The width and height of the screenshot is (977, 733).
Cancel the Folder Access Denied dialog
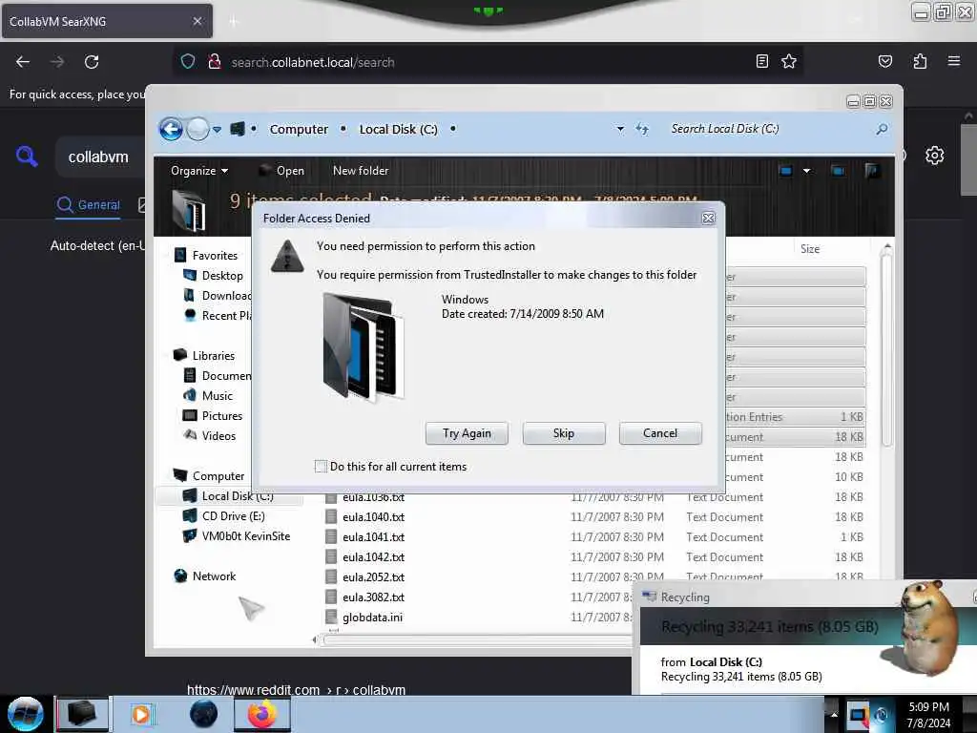click(x=660, y=433)
